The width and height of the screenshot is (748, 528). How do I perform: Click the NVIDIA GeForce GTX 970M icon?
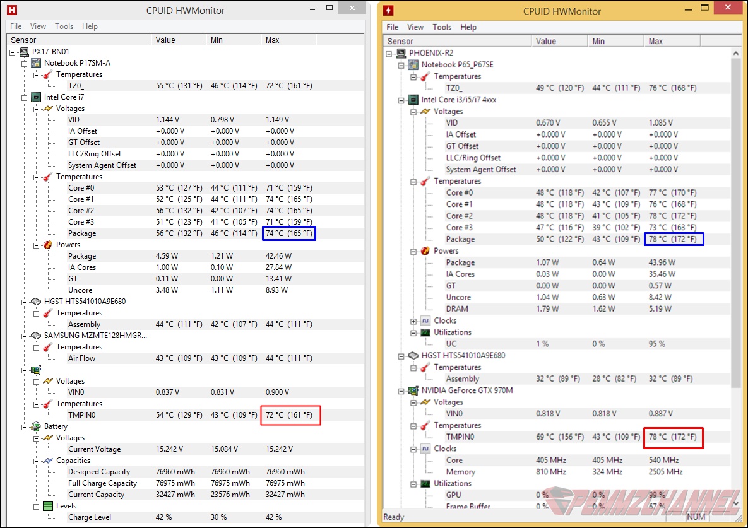point(413,390)
